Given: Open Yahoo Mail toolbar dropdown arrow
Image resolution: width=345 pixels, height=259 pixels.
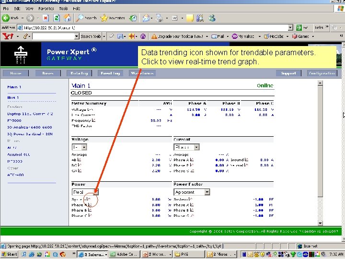Looking at the screenshot, I should [228, 36].
